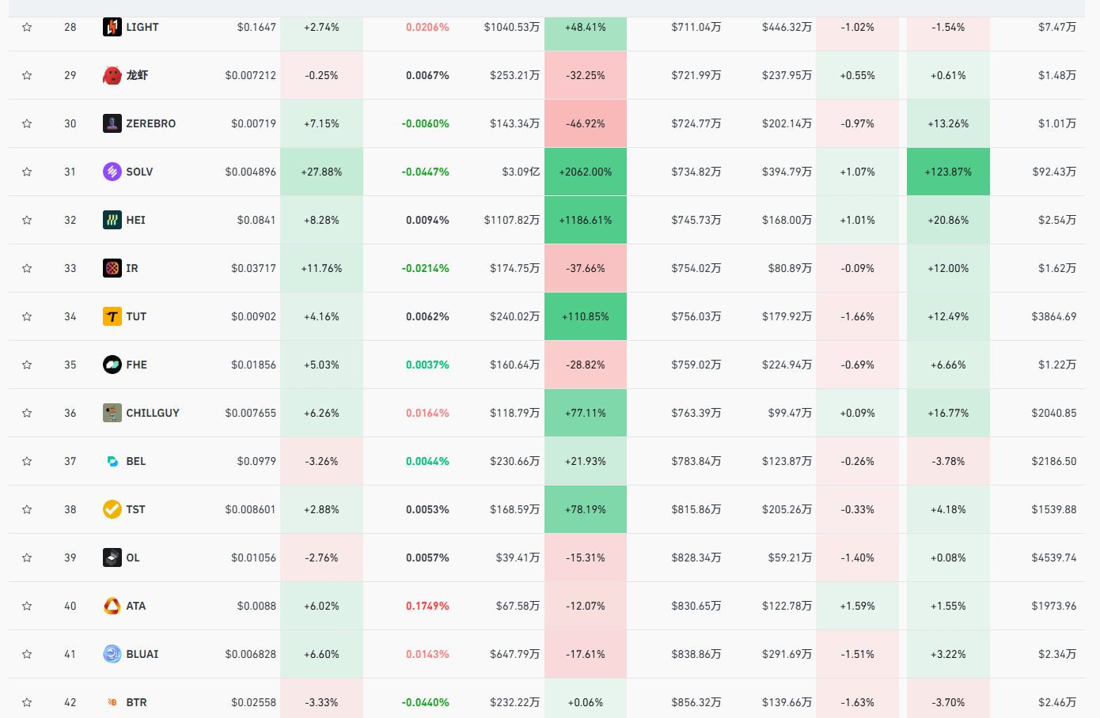The width and height of the screenshot is (1100, 718).
Task: Open the BEL token name link
Action: [136, 461]
